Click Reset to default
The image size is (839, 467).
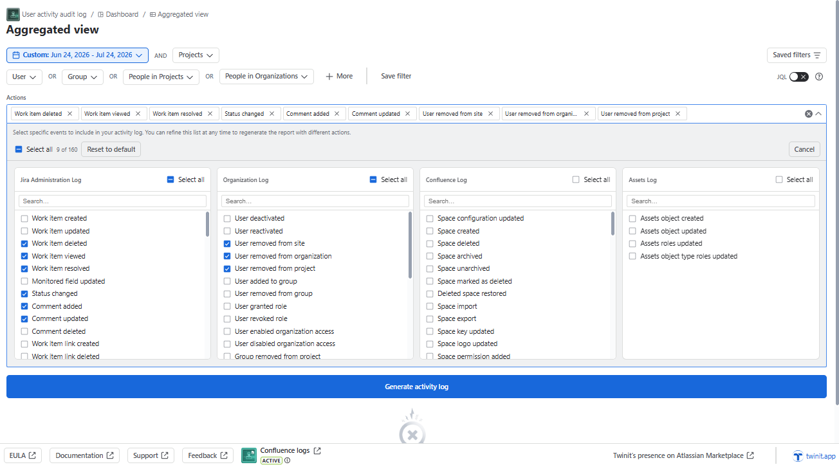point(111,149)
